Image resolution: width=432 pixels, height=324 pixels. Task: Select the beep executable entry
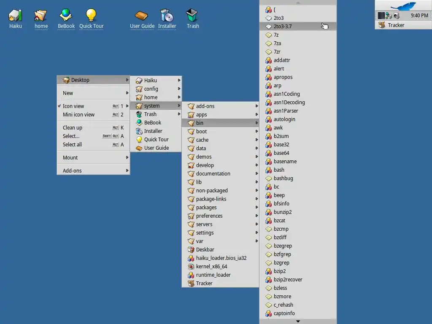(x=298, y=195)
